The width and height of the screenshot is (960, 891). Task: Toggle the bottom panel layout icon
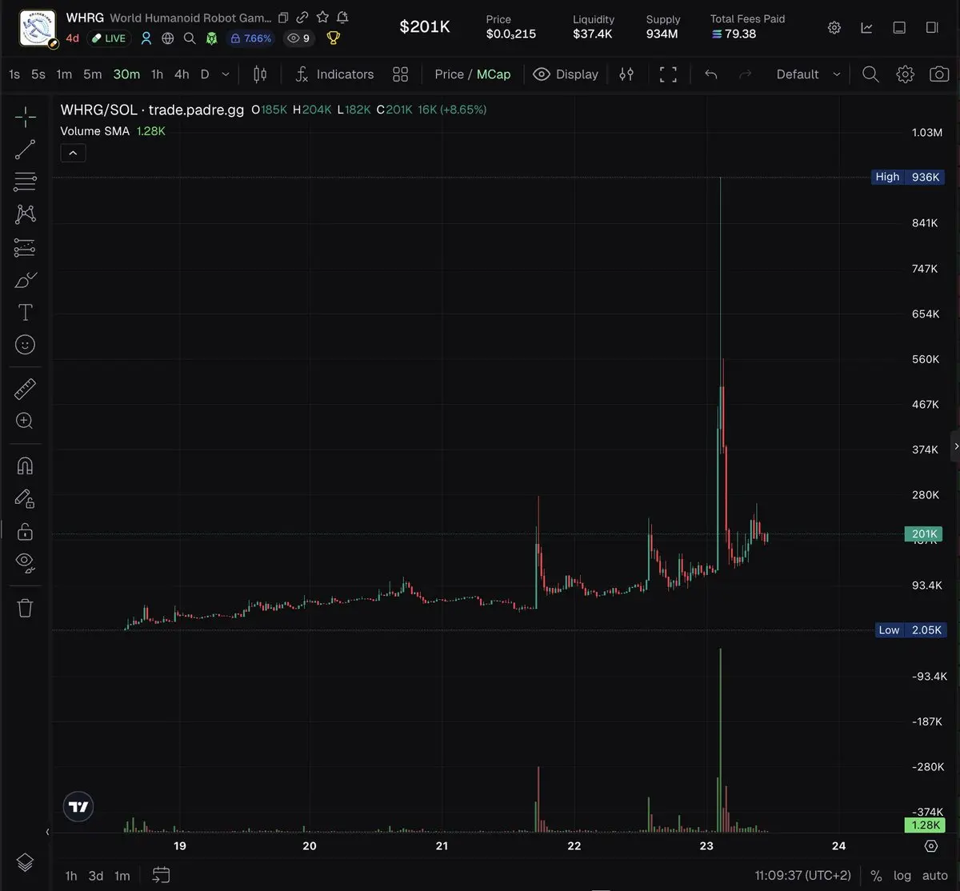click(899, 27)
